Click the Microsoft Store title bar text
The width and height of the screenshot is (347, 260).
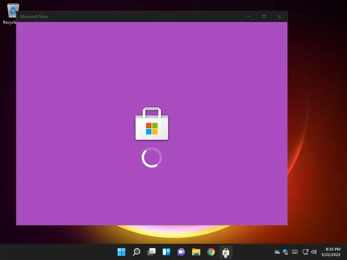coord(34,17)
